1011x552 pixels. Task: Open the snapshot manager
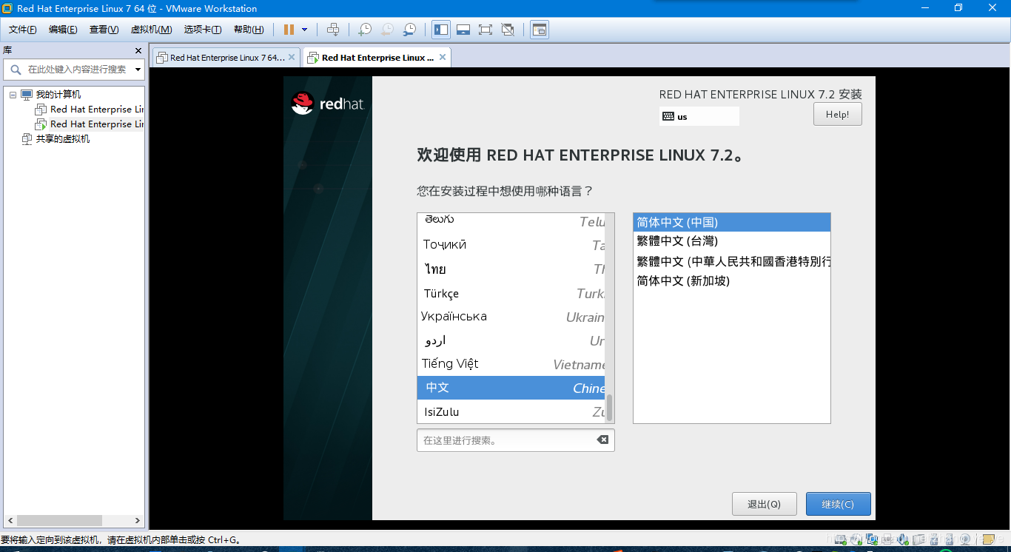409,30
